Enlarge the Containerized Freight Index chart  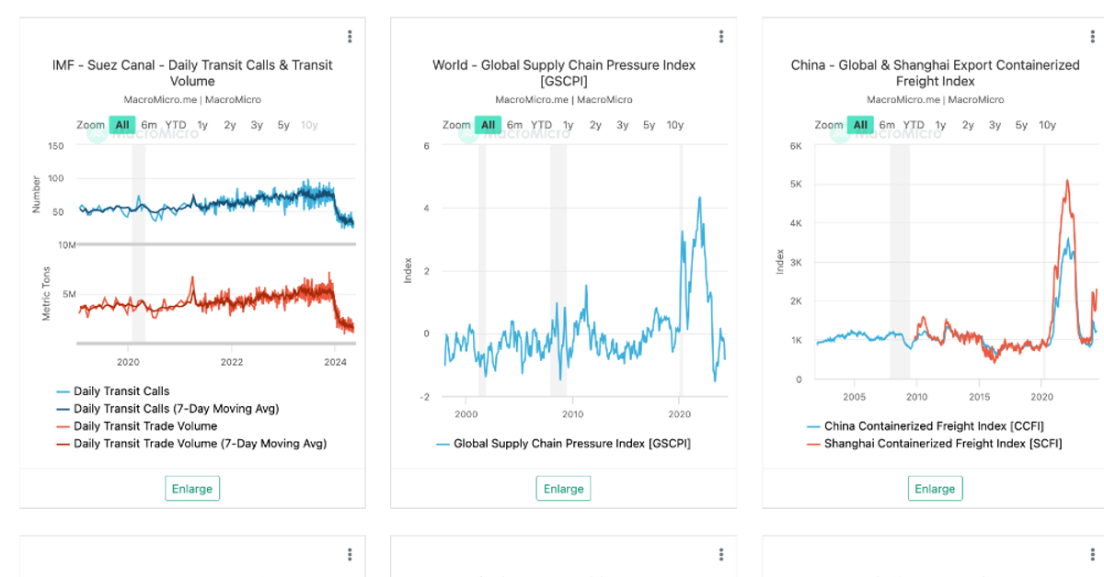pyautogui.click(x=935, y=489)
